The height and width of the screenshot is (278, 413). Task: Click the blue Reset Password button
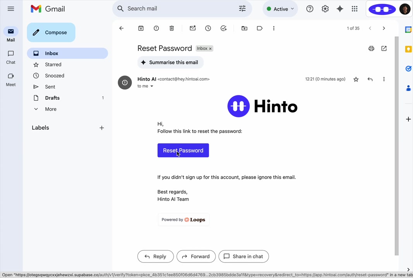pyautogui.click(x=183, y=150)
